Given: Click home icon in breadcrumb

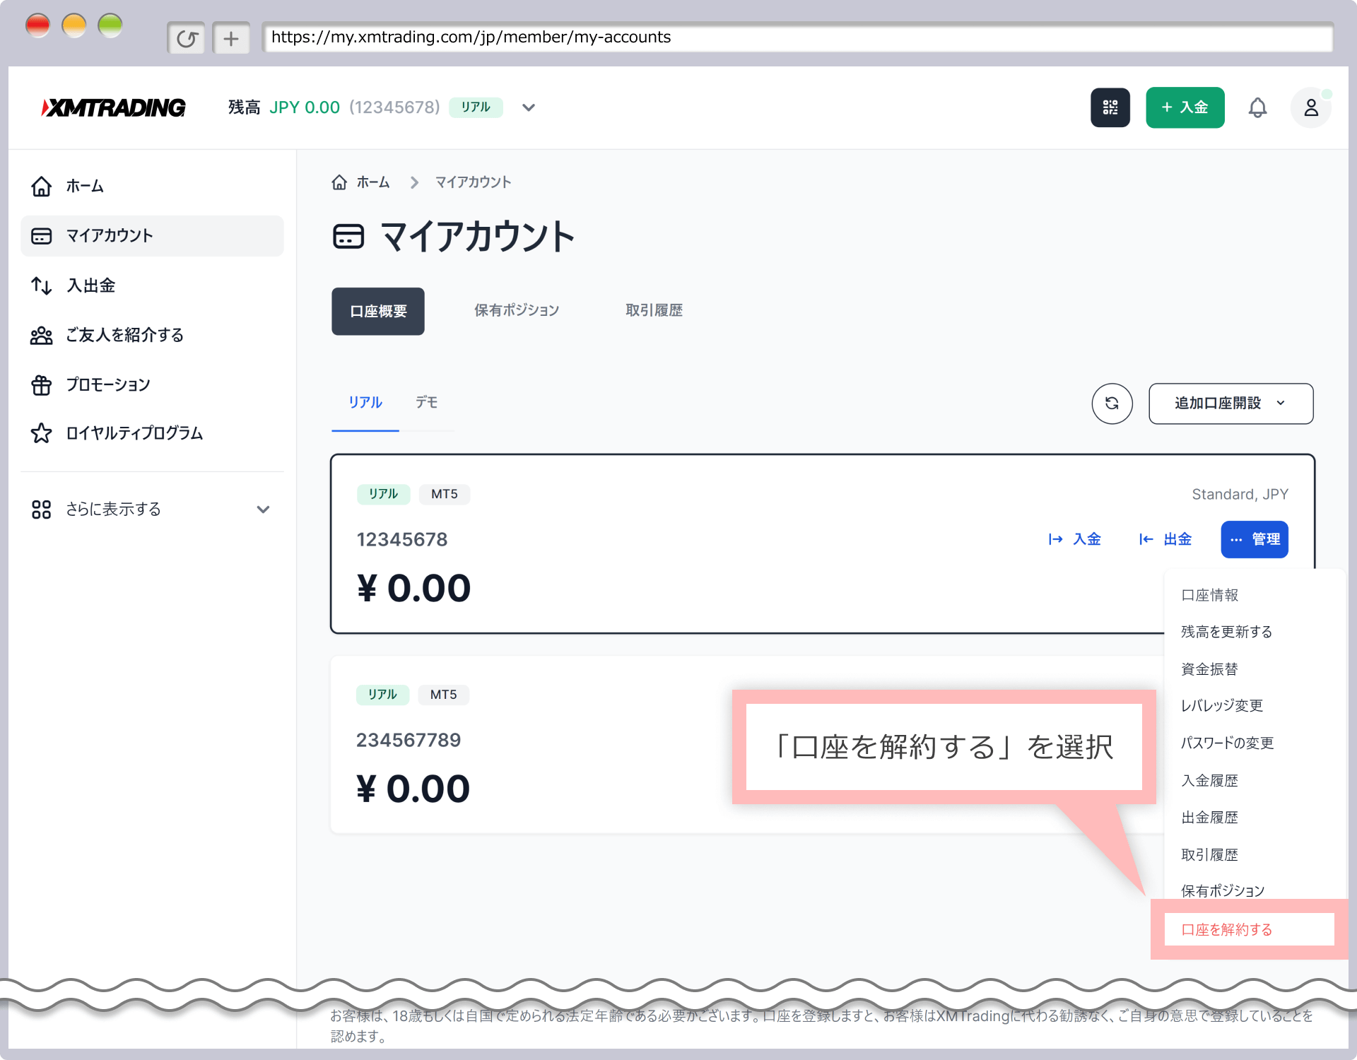Looking at the screenshot, I should coord(339,182).
